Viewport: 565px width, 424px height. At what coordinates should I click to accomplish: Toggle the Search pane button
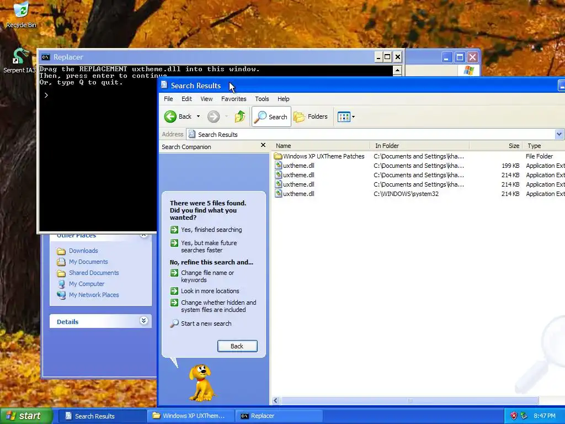(271, 116)
